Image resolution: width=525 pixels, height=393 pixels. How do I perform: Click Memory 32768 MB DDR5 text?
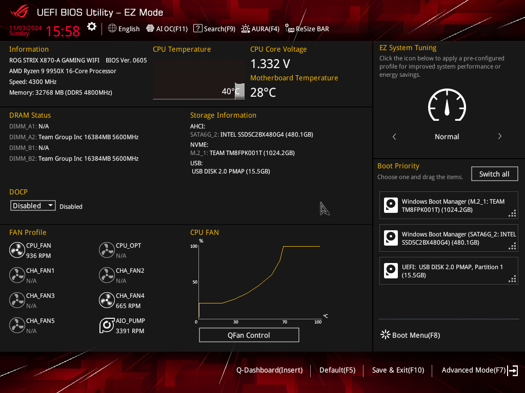60,92
